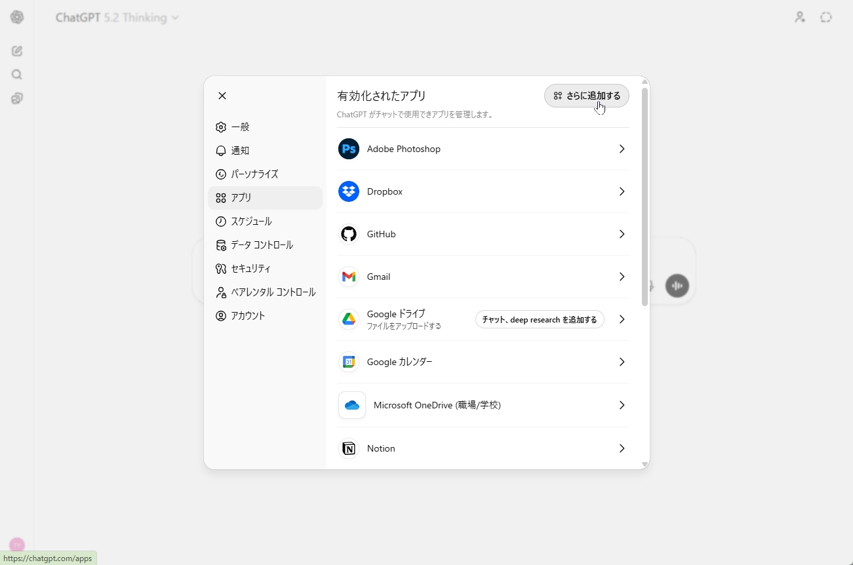Click the 有効化されたアプリ heading

tap(382, 96)
